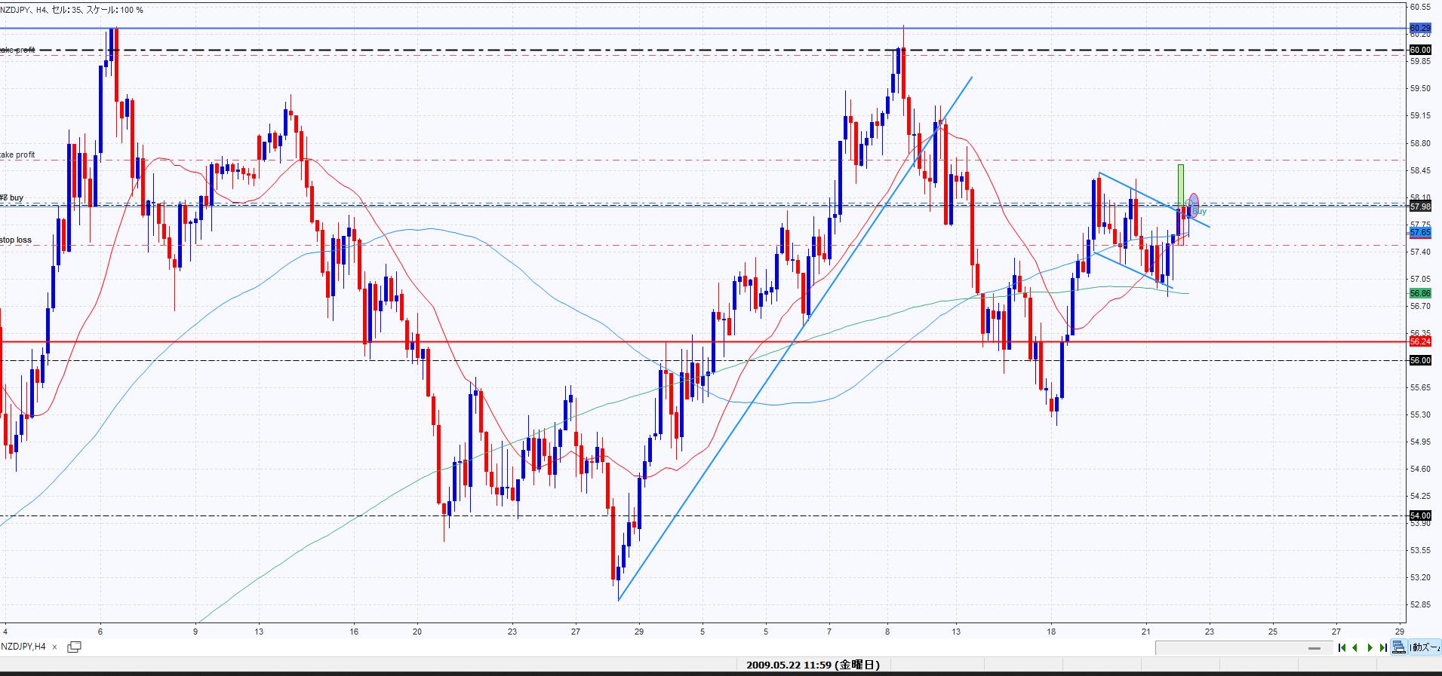
Task: Click the green 56.86 moving average label
Action: (1419, 293)
